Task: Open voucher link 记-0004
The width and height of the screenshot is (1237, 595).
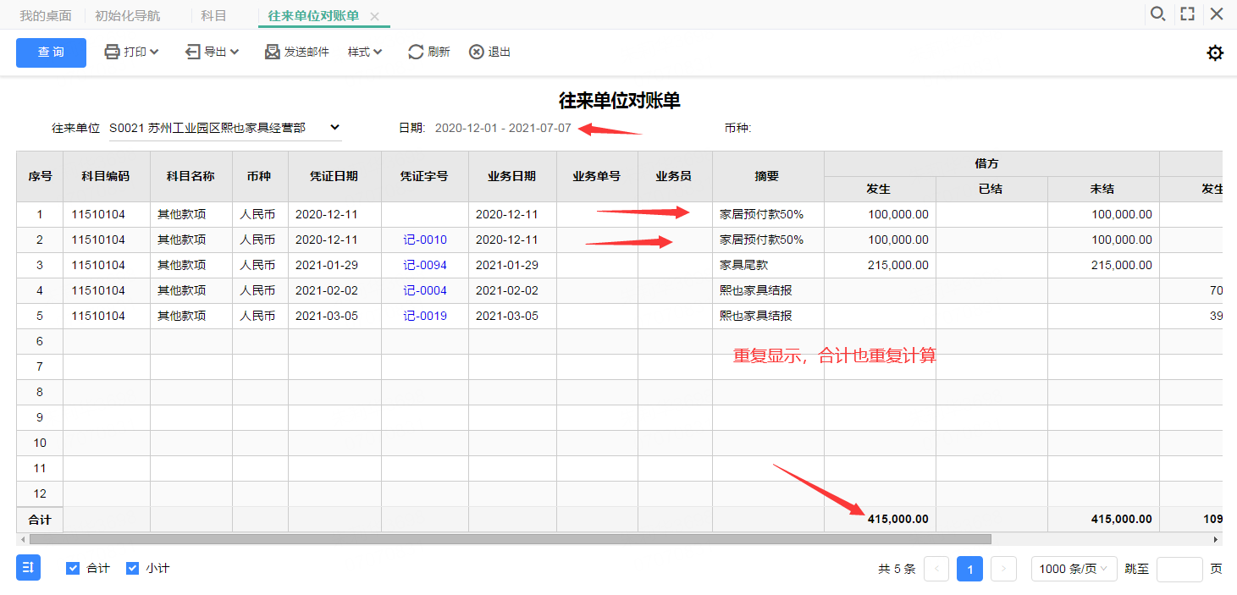Action: (x=425, y=290)
